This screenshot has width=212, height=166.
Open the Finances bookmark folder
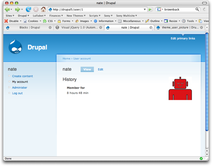pyautogui.click(x=56, y=16)
